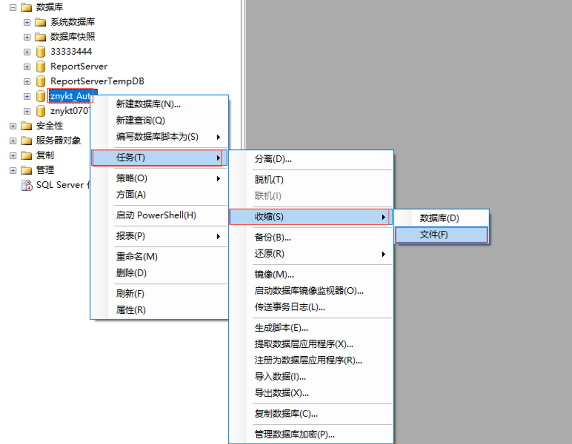Click the SQL Server Agent icon
The image size is (572, 444).
click(x=27, y=185)
